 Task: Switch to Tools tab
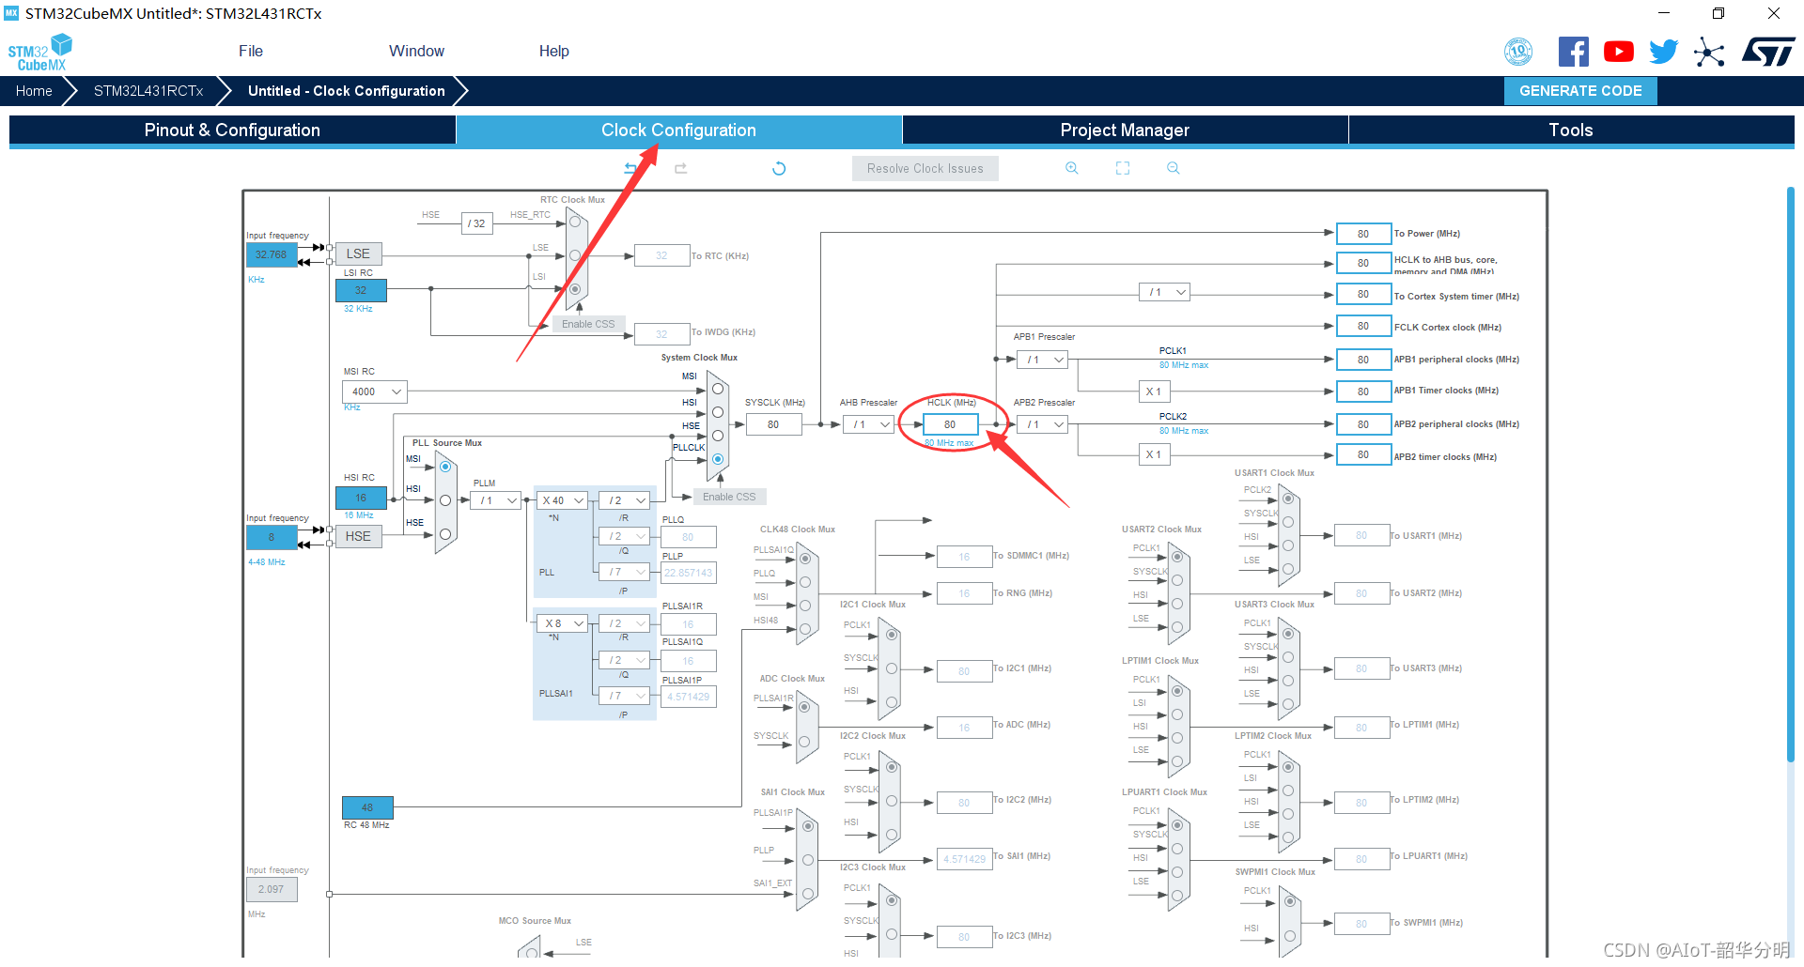coord(1571,130)
